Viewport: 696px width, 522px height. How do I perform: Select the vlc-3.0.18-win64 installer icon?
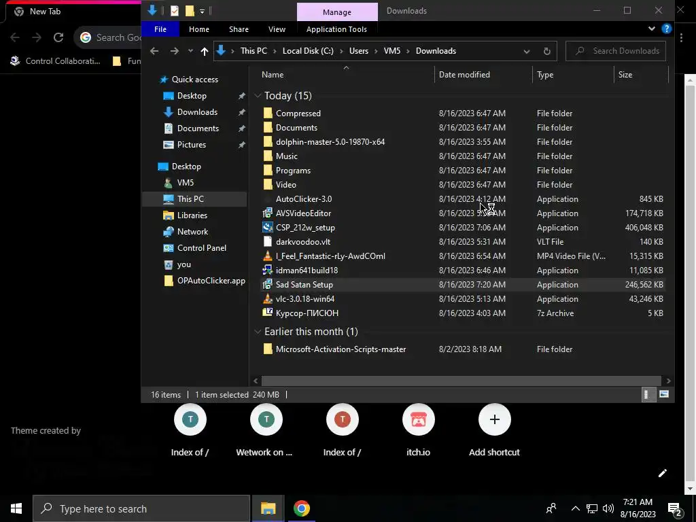[x=268, y=299]
